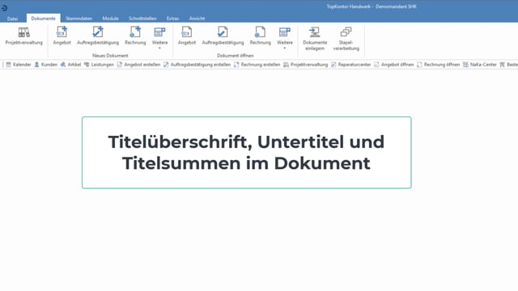Open the Datei menu tab
Viewport: 518px width, 291px height.
(13, 19)
